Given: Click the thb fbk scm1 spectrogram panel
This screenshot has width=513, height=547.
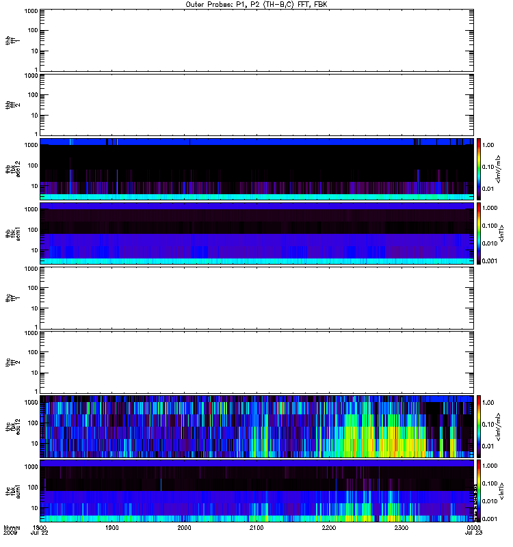Looking at the screenshot, I should pyautogui.click(x=257, y=233).
